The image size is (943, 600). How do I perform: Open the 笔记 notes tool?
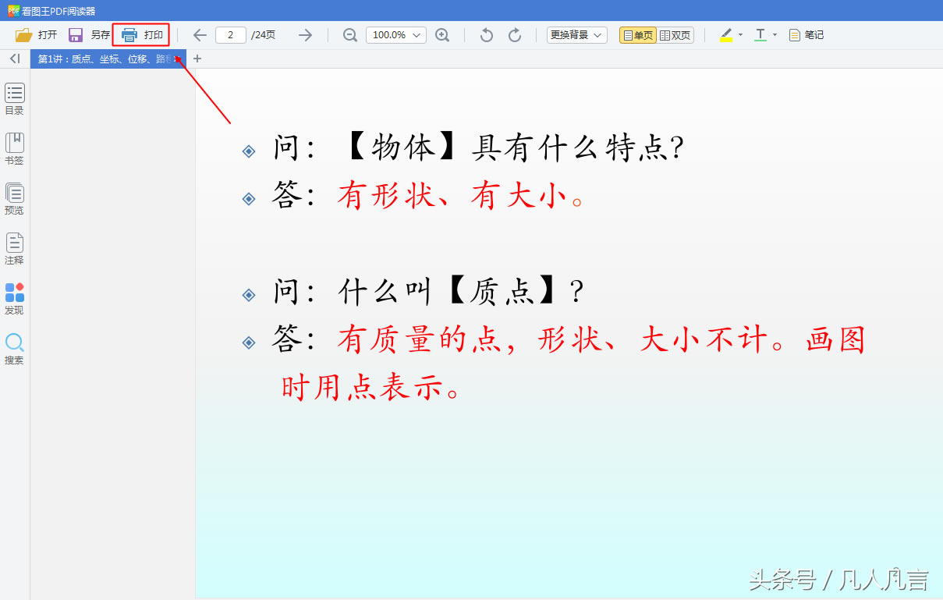805,34
